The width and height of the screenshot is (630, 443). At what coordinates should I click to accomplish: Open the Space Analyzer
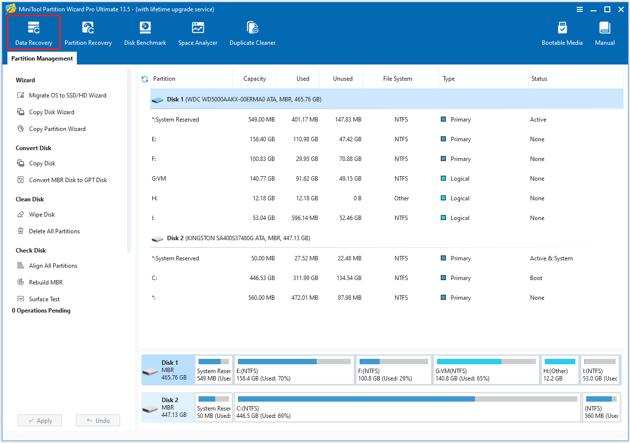point(198,32)
